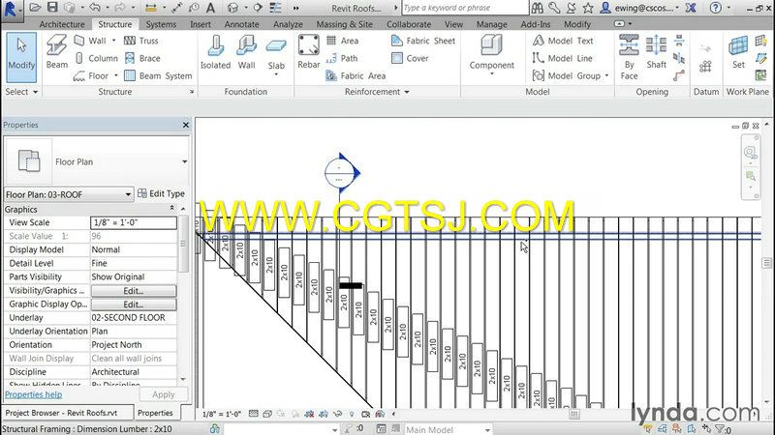Go to the Manage ribbon tab
Viewport: 775px width, 435px height.
pos(491,24)
